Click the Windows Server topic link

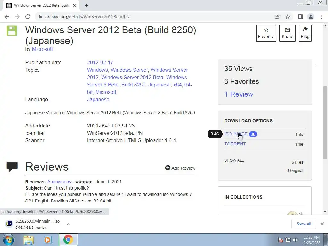[x=129, y=70]
